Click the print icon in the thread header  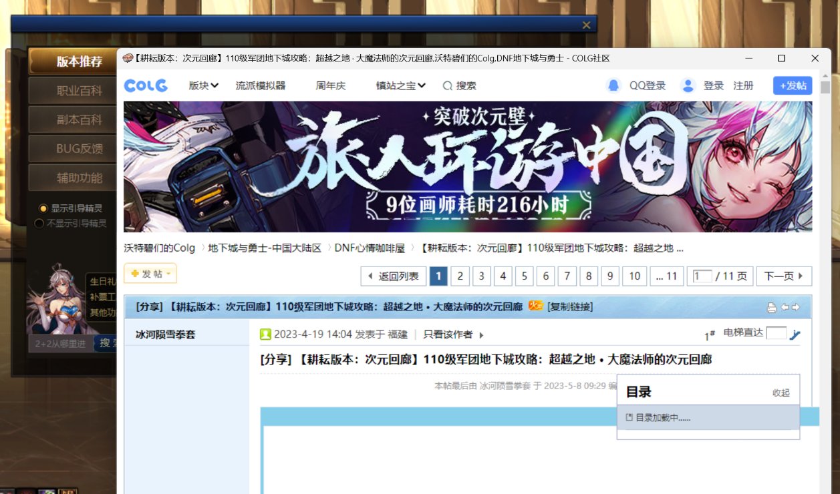pos(772,308)
